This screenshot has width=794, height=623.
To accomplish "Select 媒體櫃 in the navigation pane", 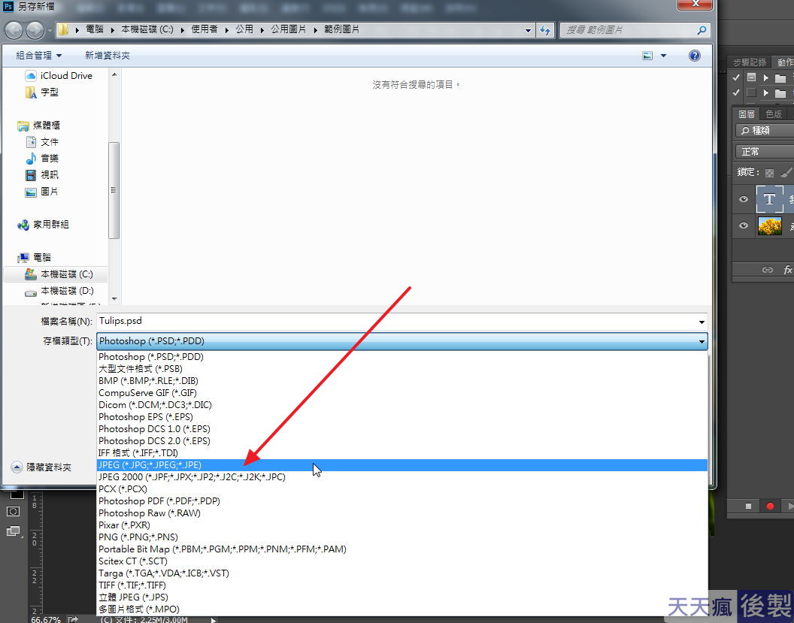I will click(x=39, y=125).
